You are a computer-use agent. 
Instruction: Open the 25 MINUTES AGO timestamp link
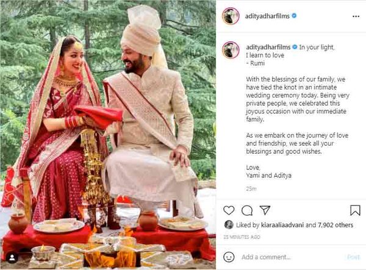(242, 237)
